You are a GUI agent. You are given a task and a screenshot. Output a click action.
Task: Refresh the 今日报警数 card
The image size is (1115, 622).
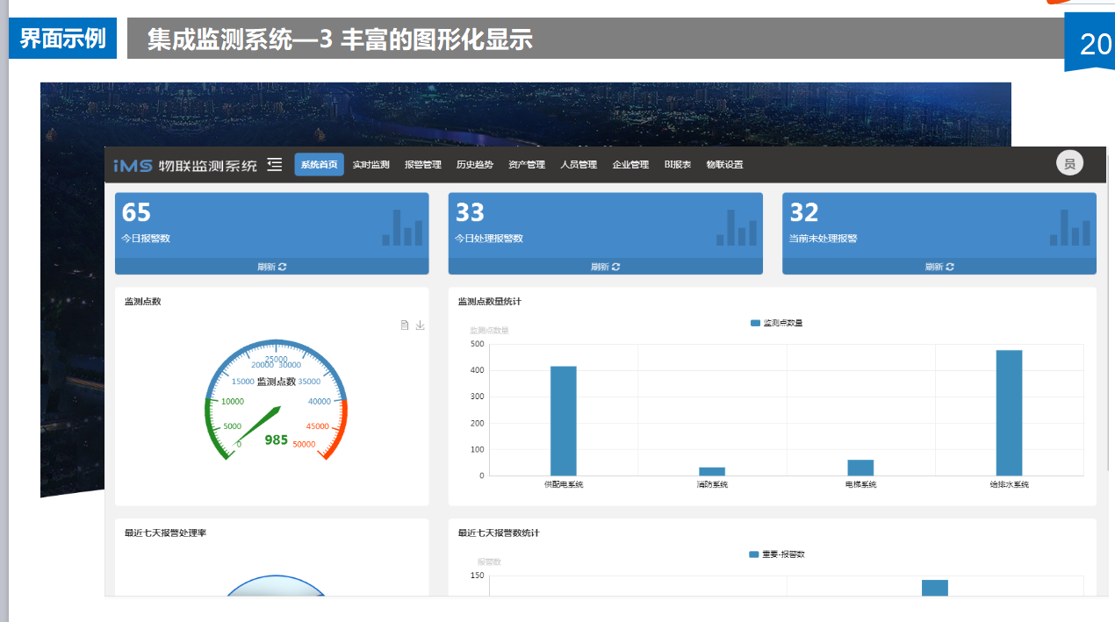[272, 267]
